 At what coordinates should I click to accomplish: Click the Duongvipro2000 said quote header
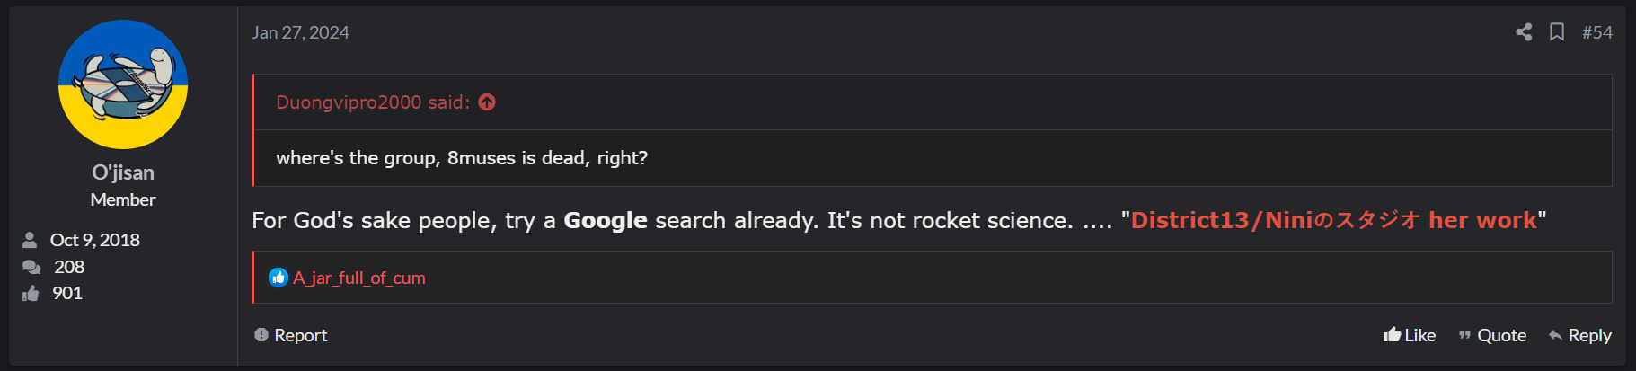coord(372,102)
